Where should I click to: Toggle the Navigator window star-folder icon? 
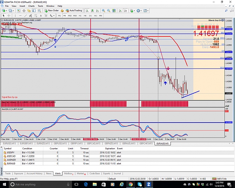click(x=29, y=11)
